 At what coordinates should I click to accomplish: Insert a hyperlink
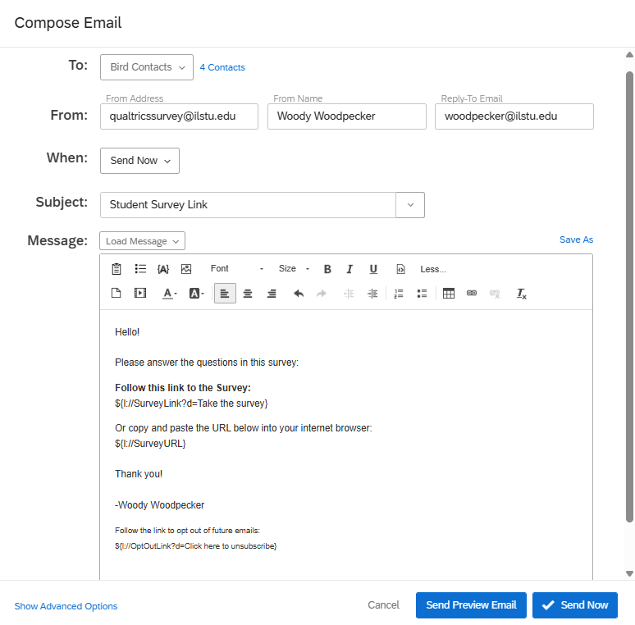[472, 293]
